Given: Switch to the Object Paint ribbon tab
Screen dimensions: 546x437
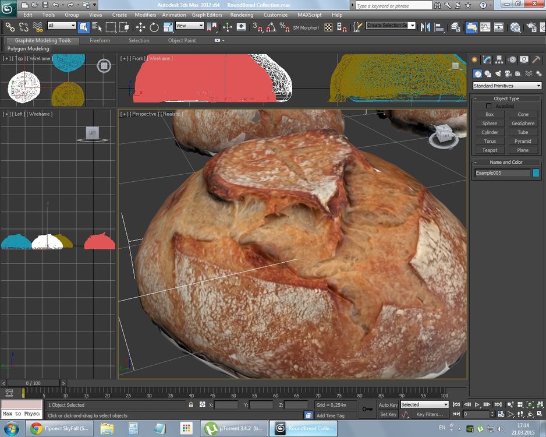Looking at the screenshot, I should click(182, 40).
